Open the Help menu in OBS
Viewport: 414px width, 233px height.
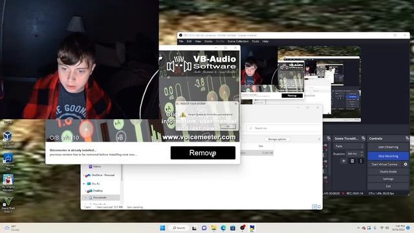point(265,41)
